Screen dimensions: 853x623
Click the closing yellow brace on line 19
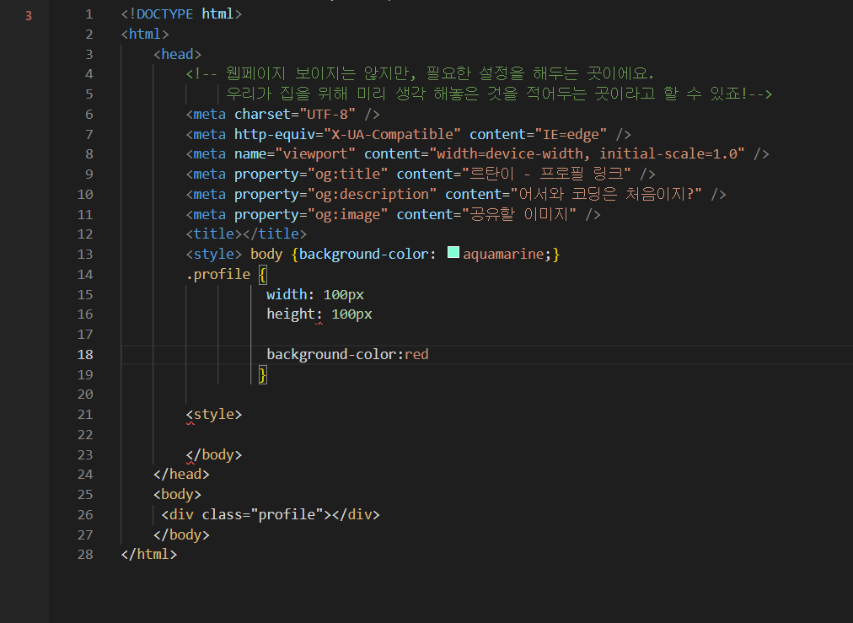point(263,375)
